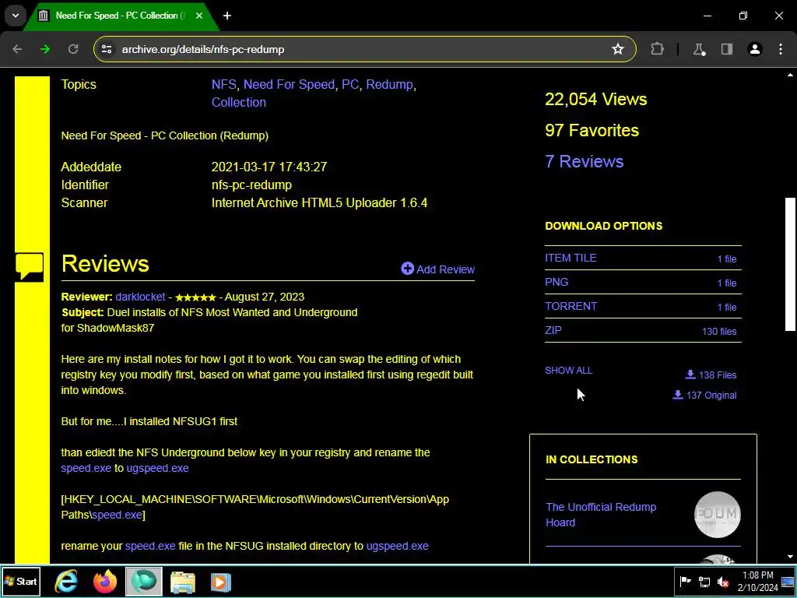797x598 pixels.
Task: Open The Unofficial Redump Hoard collection
Action: [x=601, y=515]
